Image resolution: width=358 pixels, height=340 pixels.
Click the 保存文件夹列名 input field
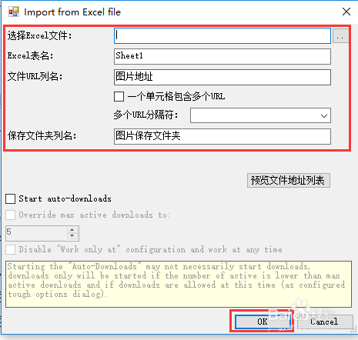(222, 136)
